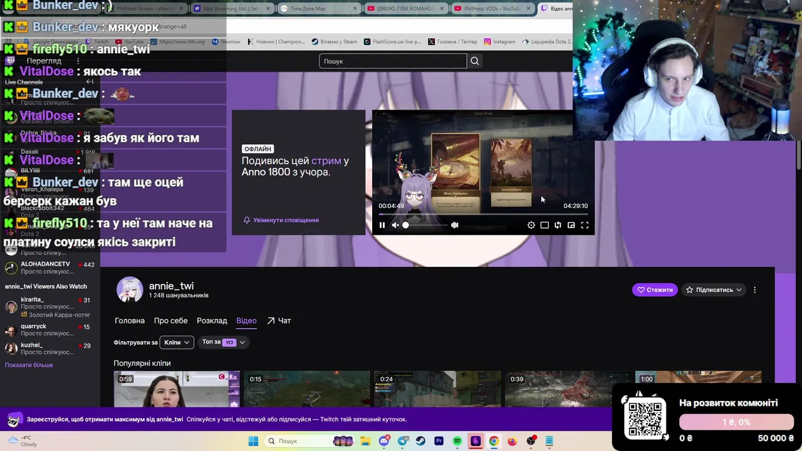Open quarryck channel in sidebar
The height and width of the screenshot is (451, 802).
49,330
